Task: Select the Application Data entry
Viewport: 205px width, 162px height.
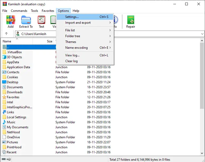Action: tap(18, 67)
